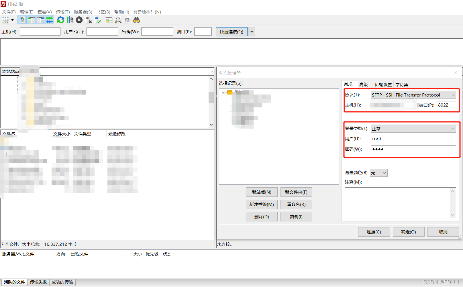Open the 背景颜色(B) color dropdown
The height and width of the screenshot is (287, 463).
click(x=378, y=173)
